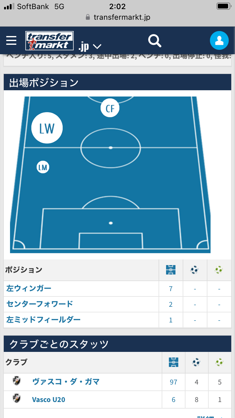This screenshot has height=418, width=235.
Task: Tap the Vasco da Gama club crest
Action: coord(16,381)
